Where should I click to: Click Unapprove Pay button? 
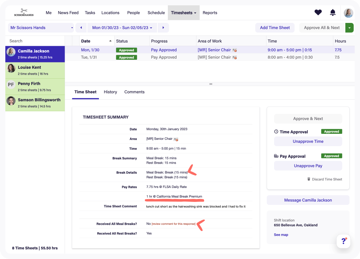(308, 166)
